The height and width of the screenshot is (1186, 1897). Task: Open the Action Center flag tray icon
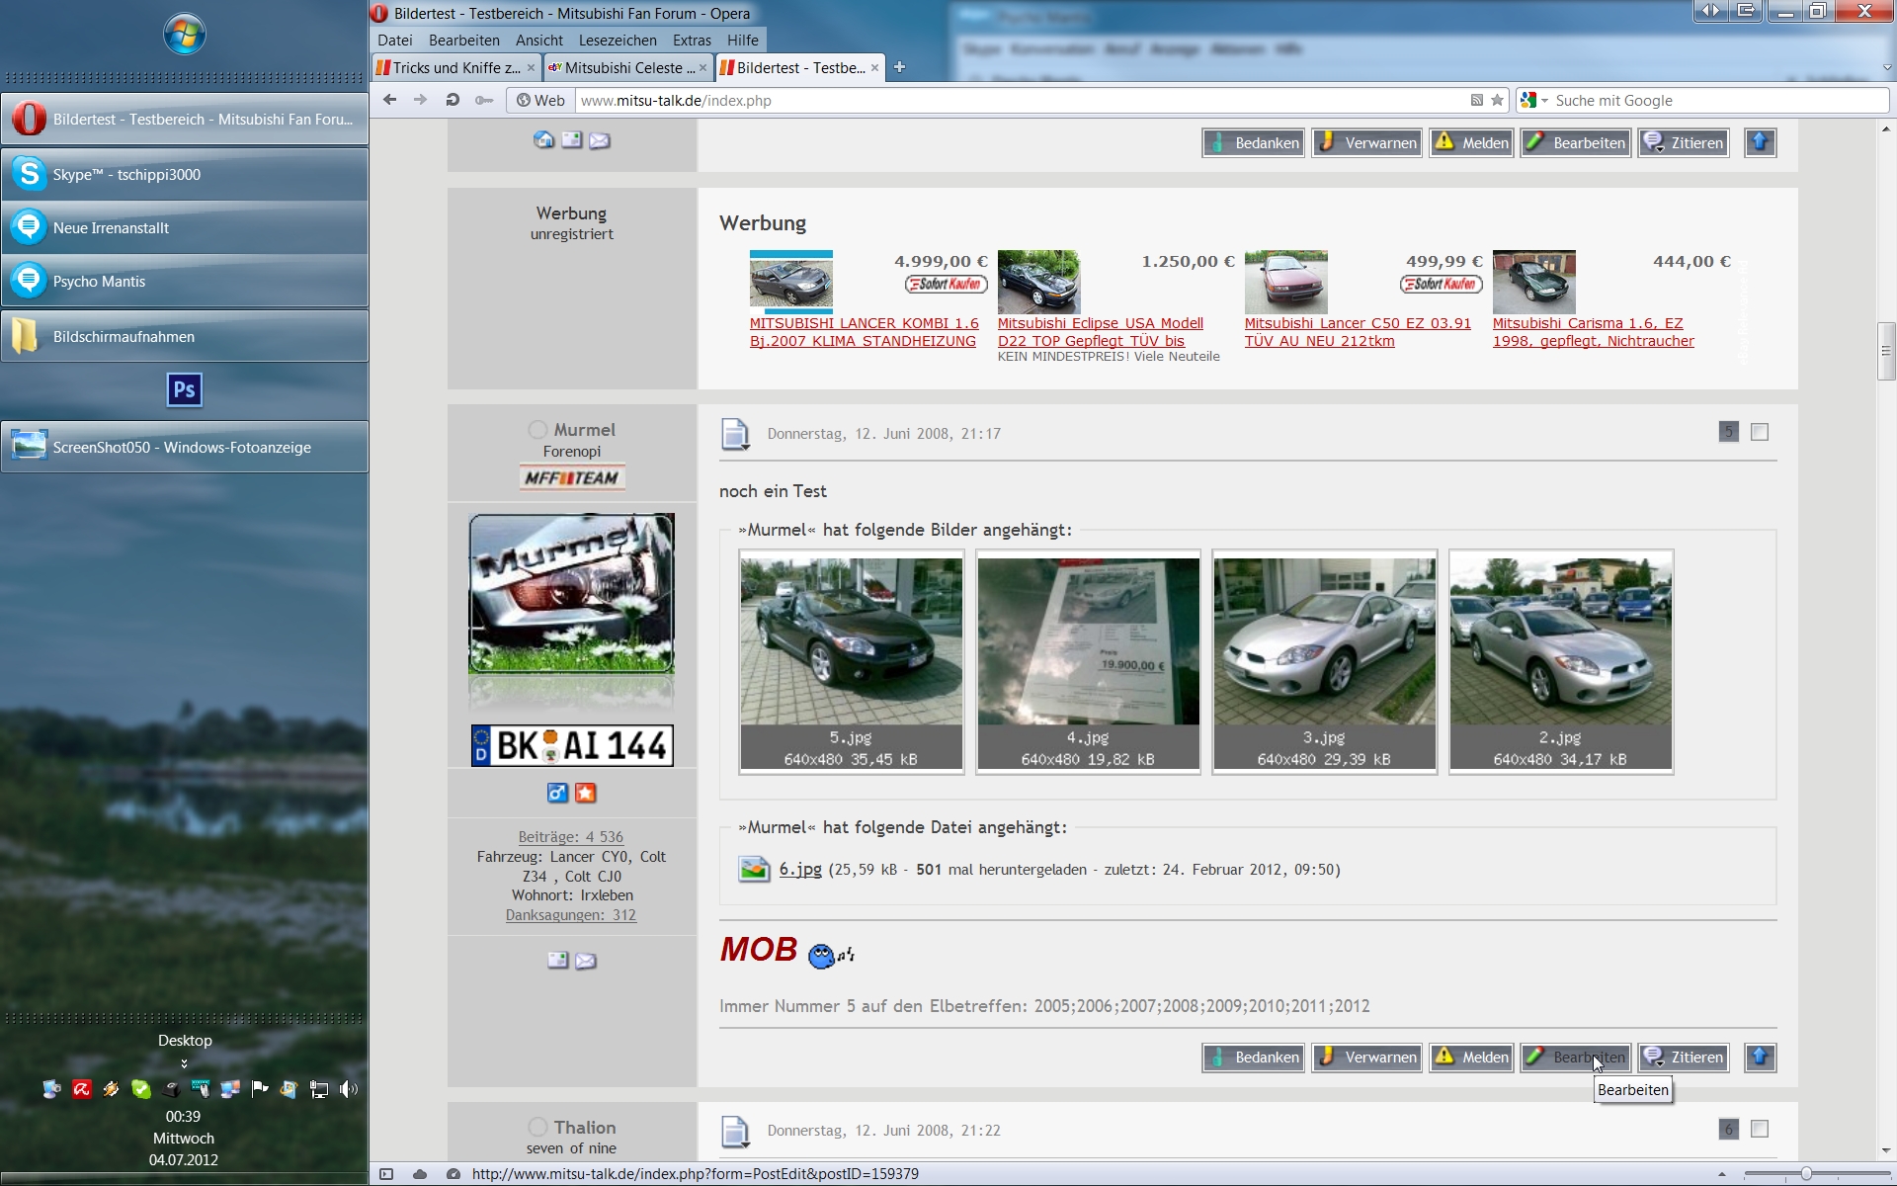click(260, 1089)
